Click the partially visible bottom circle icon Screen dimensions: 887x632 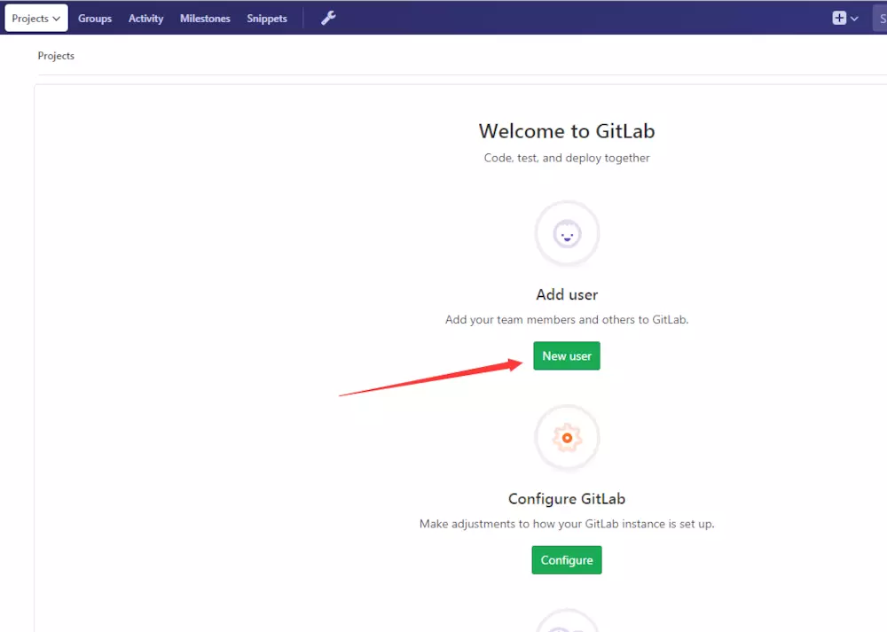click(567, 622)
